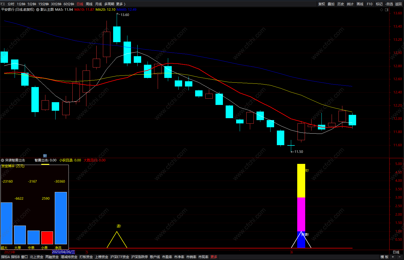The height and width of the screenshot is (260, 404).
Task: Open 历史 history view
Action: [x=341, y=4]
